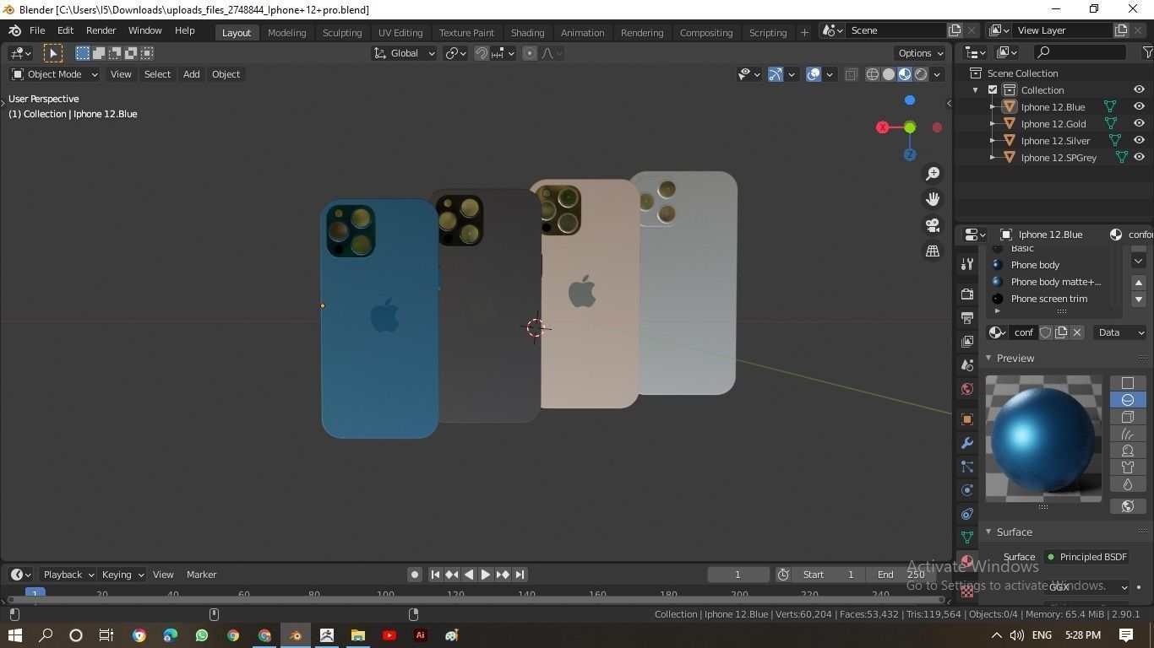Toggle fake user shield for material
Screen dimensions: 1154x648
pos(1045,332)
